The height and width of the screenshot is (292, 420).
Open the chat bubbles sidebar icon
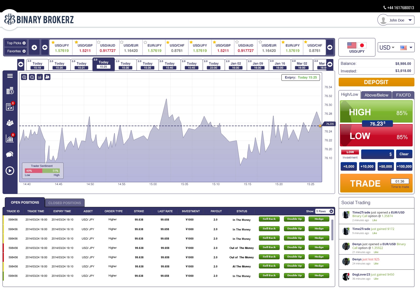[10, 154]
